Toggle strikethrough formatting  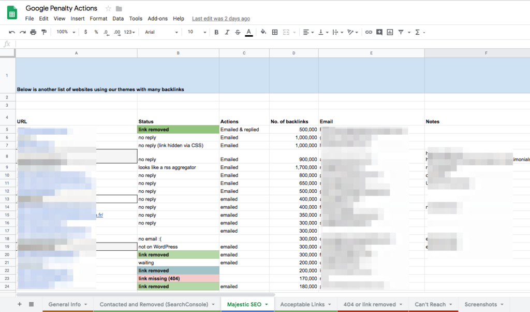(x=238, y=32)
